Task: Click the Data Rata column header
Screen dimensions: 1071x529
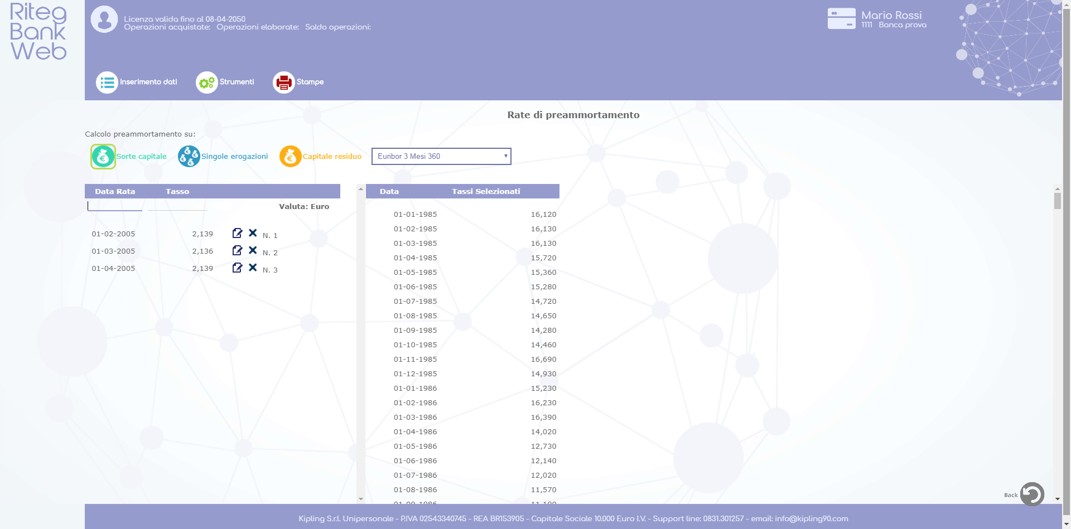Action: point(115,191)
